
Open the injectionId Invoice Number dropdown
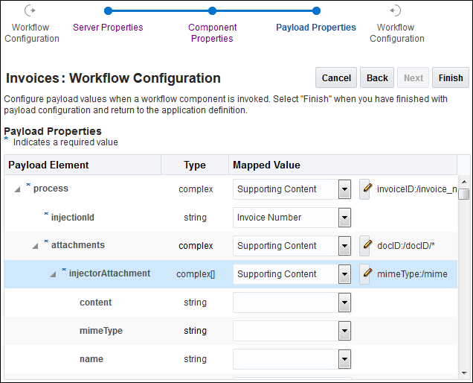tap(344, 218)
